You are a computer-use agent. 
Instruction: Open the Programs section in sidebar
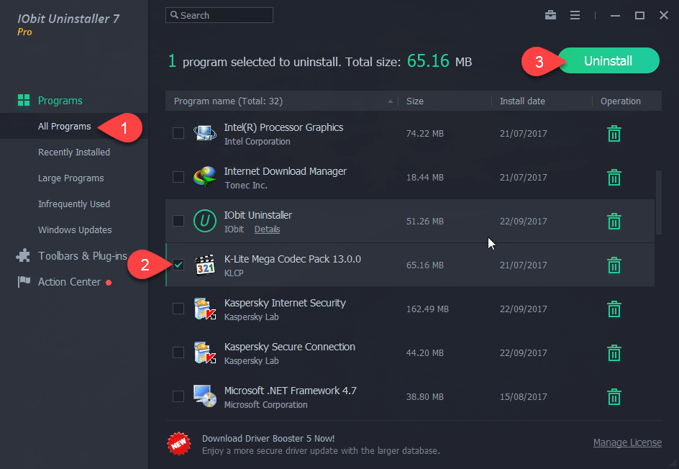[60, 101]
